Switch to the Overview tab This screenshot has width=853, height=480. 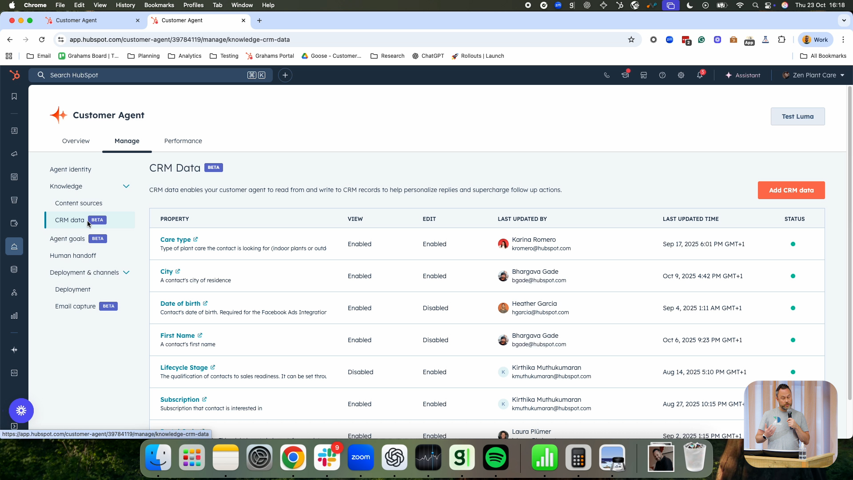pyautogui.click(x=76, y=141)
